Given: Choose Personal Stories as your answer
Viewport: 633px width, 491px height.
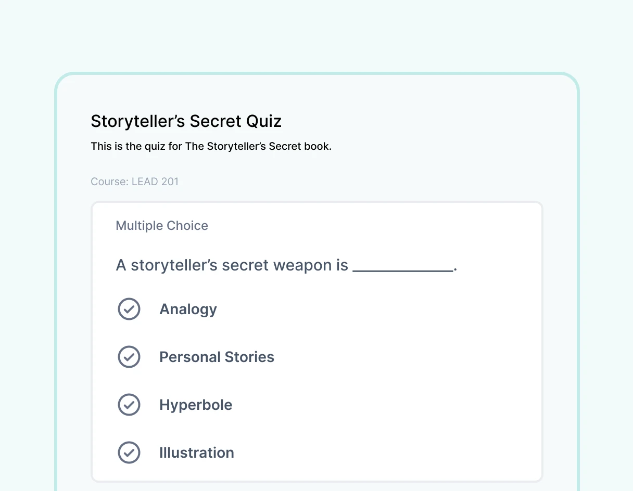Looking at the screenshot, I should [217, 357].
